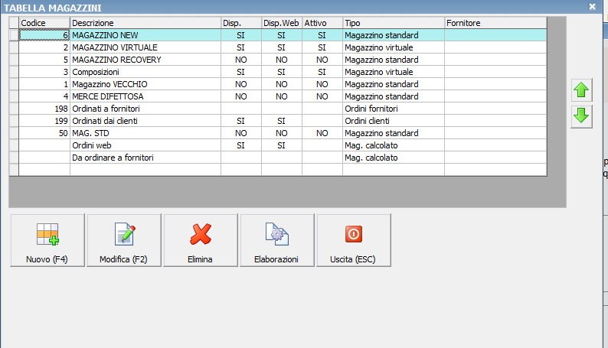Close the Tabella Magazzini window
The width and height of the screenshot is (608, 348).
coord(592,7)
